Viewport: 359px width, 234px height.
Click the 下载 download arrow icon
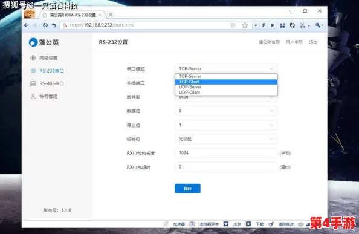click(x=248, y=224)
